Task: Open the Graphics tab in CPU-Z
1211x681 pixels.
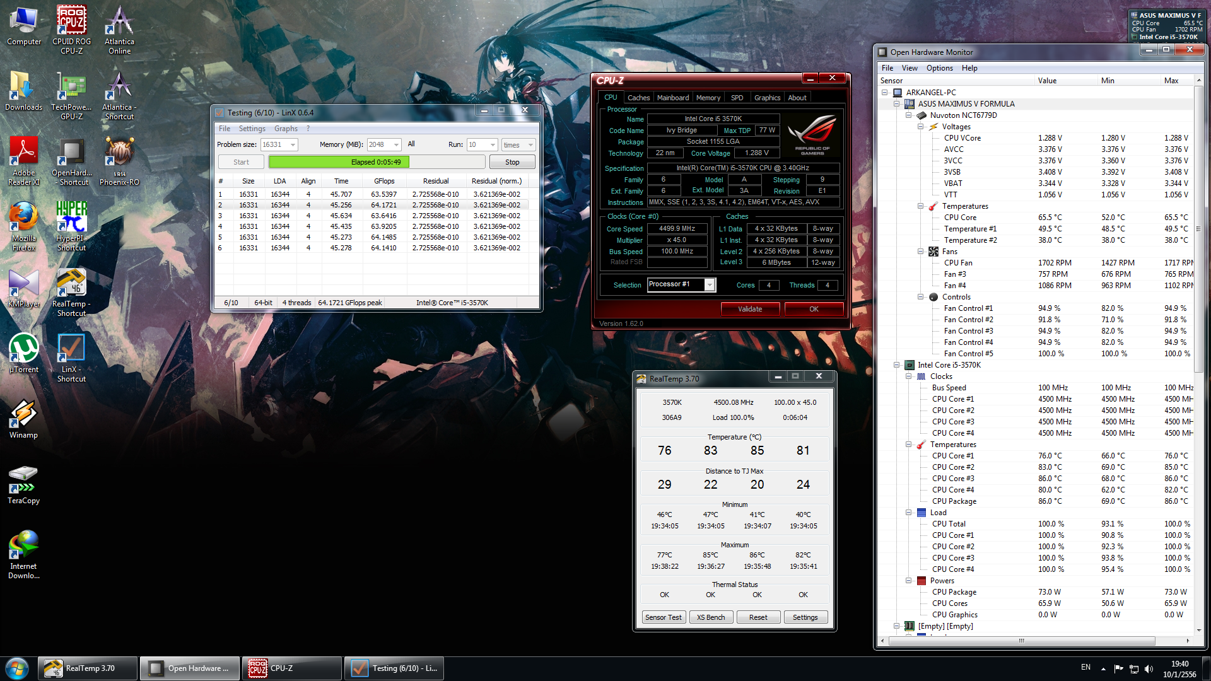Action: 767,98
